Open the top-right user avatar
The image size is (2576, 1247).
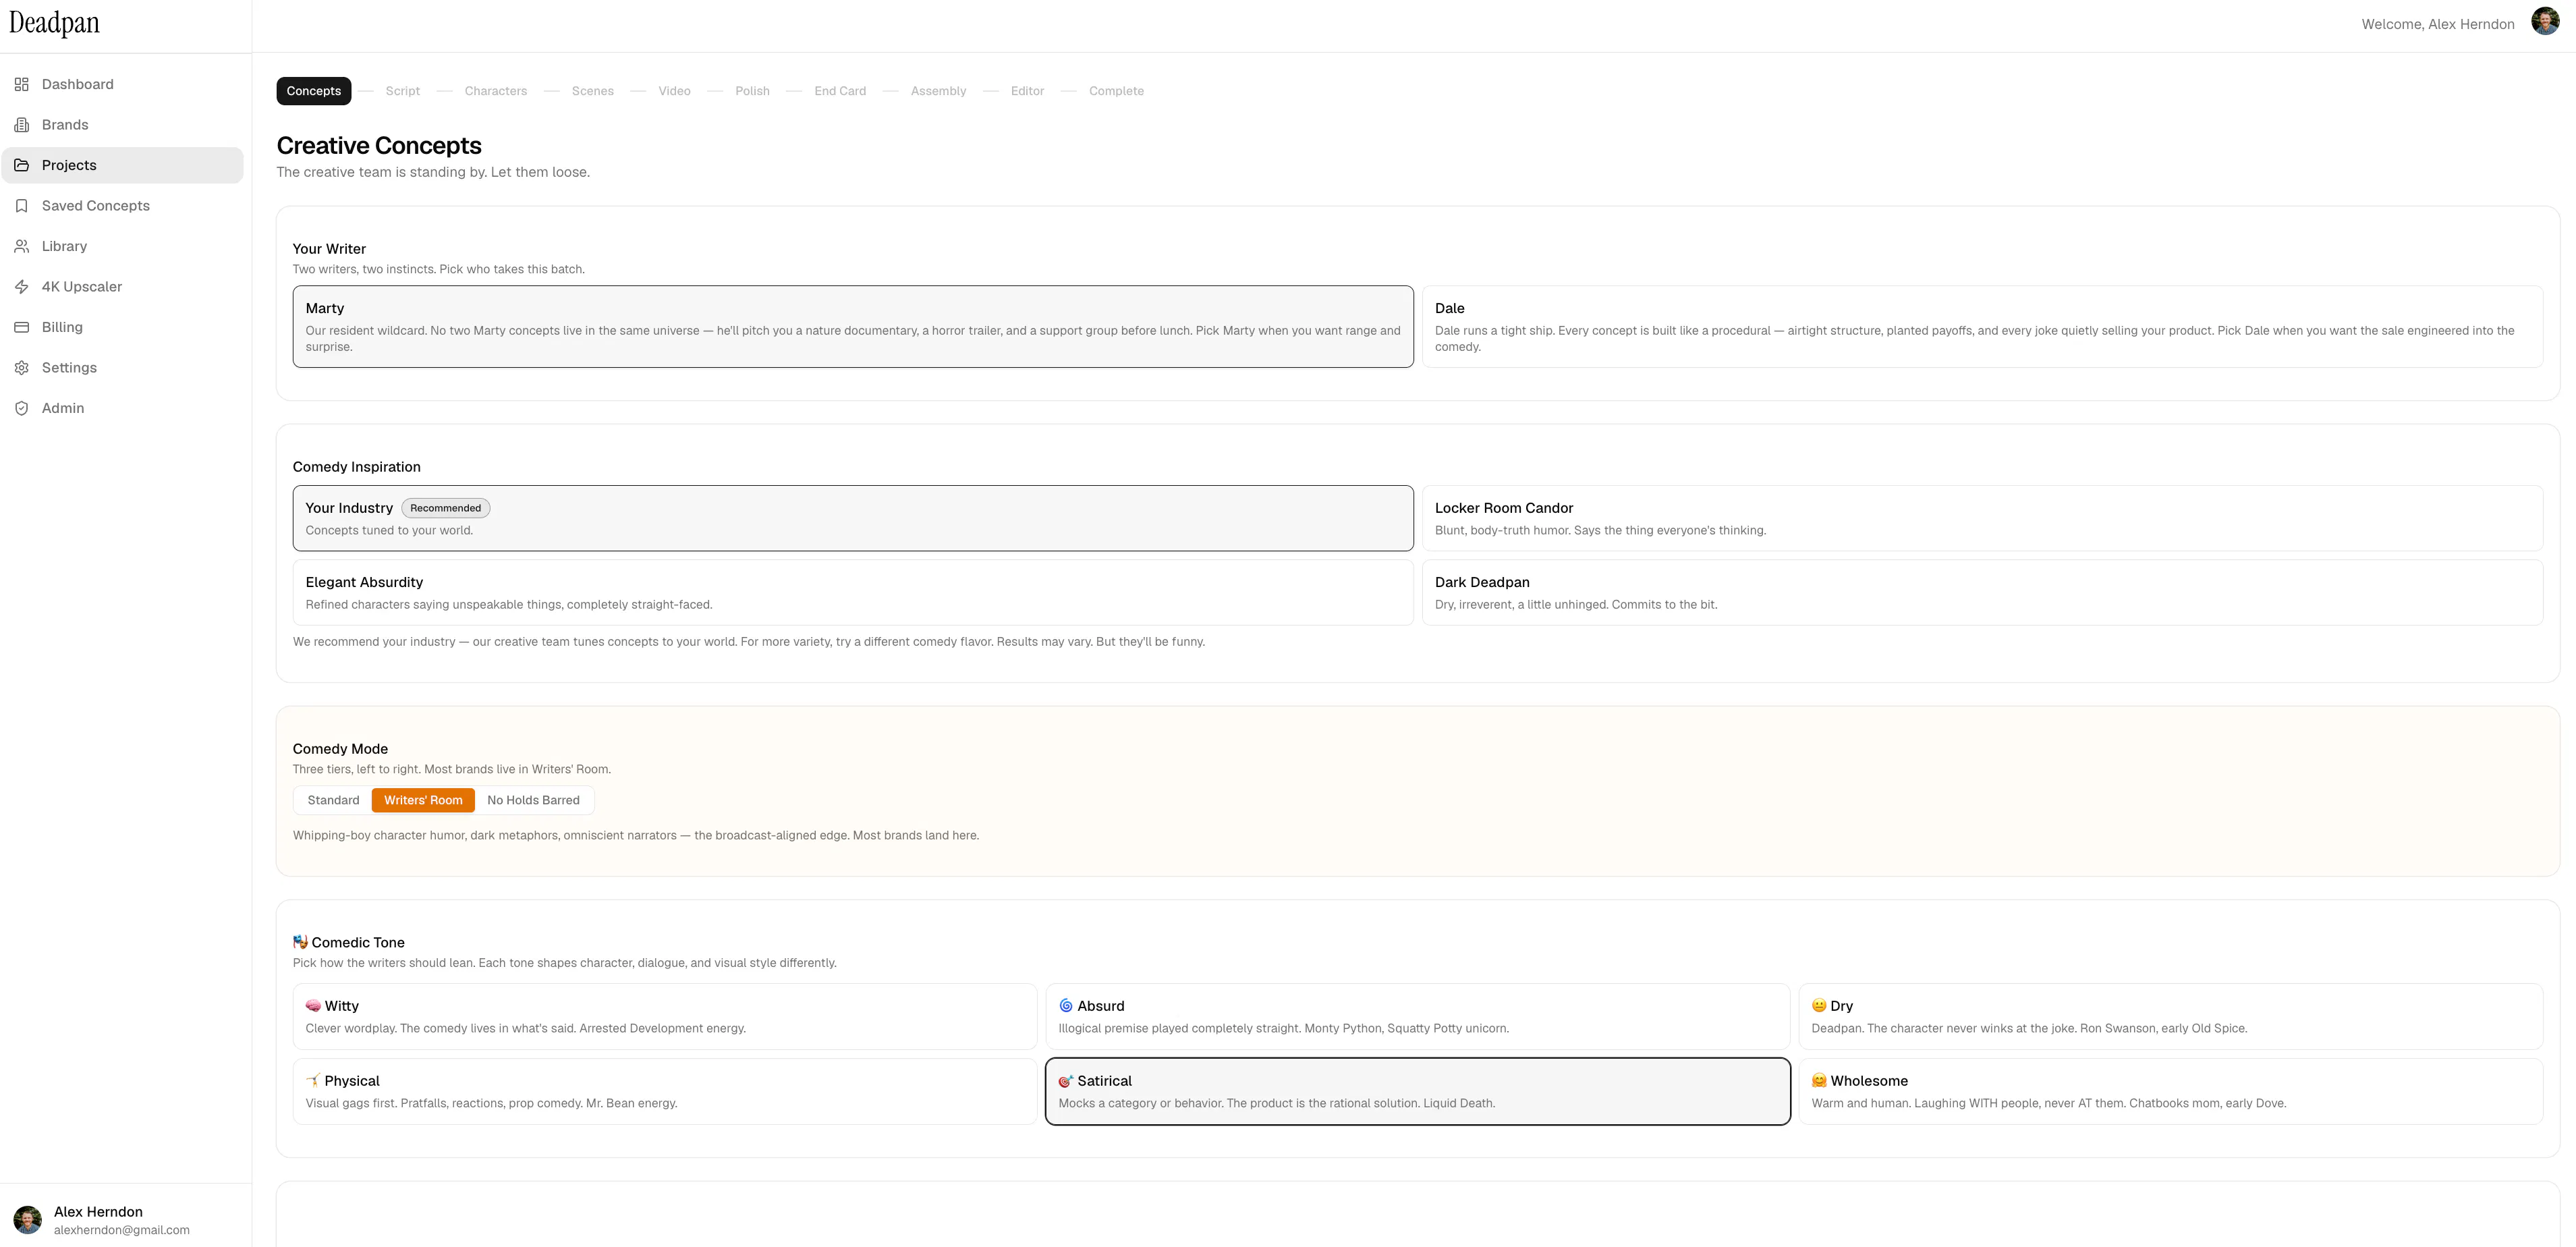click(2545, 21)
